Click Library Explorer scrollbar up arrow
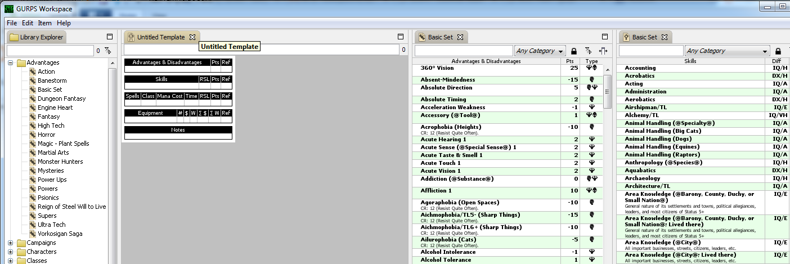 click(x=113, y=62)
